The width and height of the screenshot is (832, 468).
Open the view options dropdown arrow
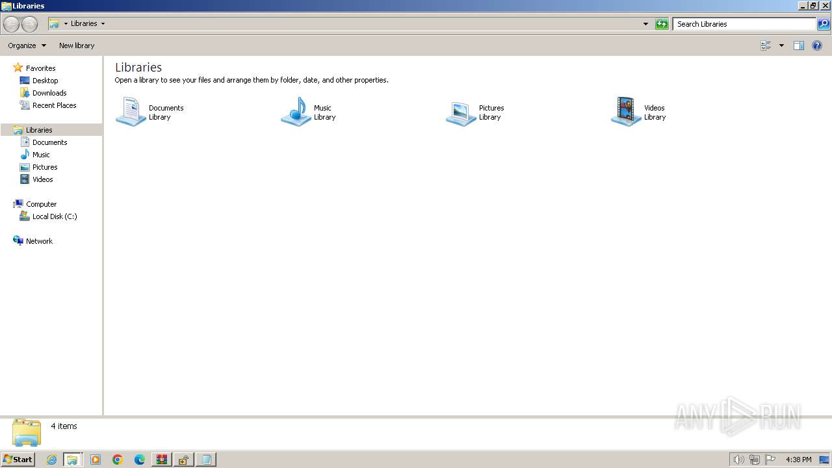point(781,45)
